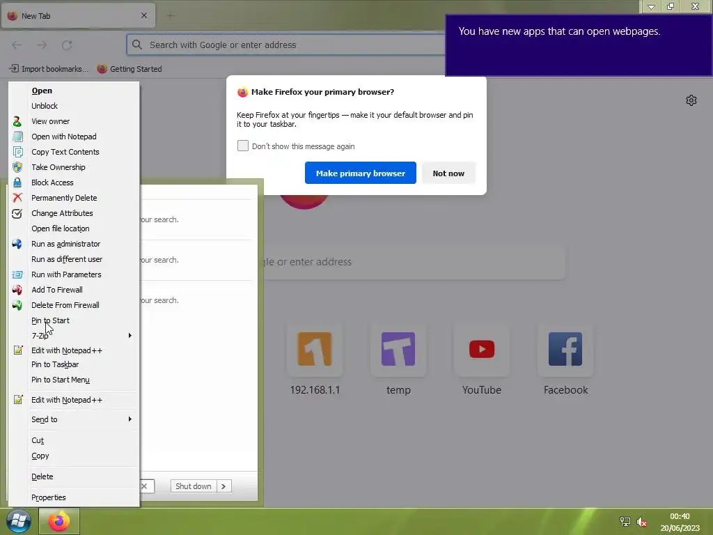
Task: Expand the Send to submenu arrow
Action: [x=130, y=419]
